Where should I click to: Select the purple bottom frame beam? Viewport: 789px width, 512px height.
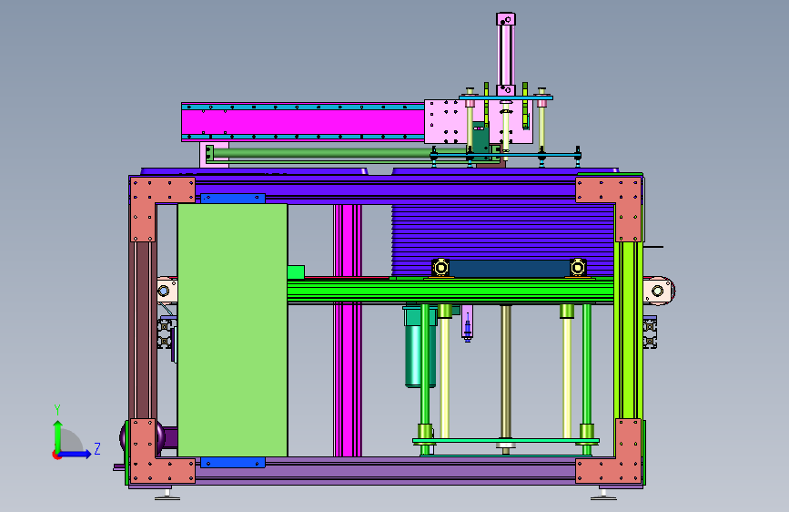tap(385, 471)
